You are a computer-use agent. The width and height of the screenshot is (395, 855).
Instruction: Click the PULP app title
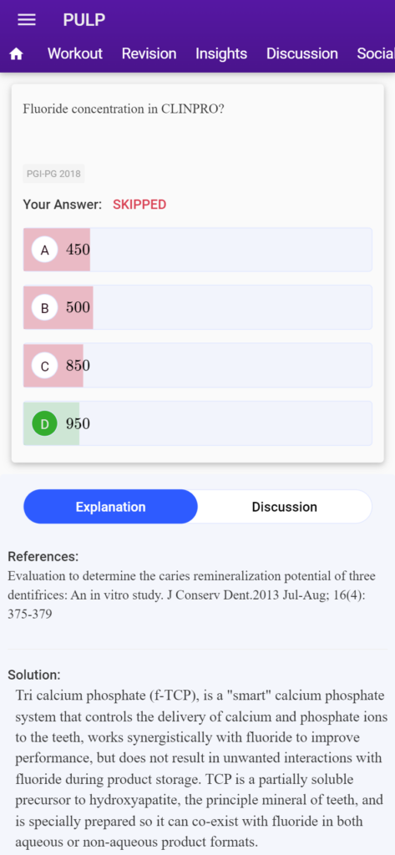pyautogui.click(x=84, y=20)
